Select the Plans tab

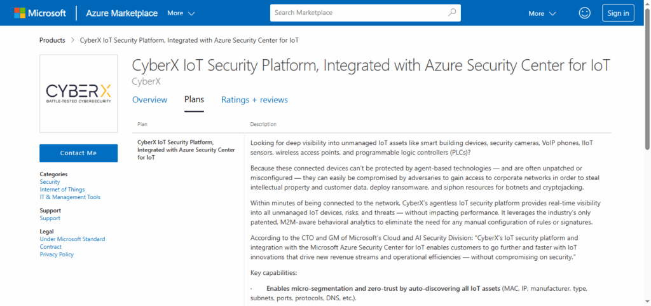coord(194,100)
